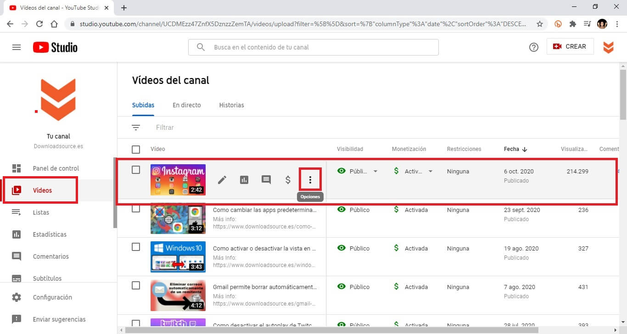
Task: Open the video titled 'Gmail permite borrar automáticament...'
Action: 265,287
